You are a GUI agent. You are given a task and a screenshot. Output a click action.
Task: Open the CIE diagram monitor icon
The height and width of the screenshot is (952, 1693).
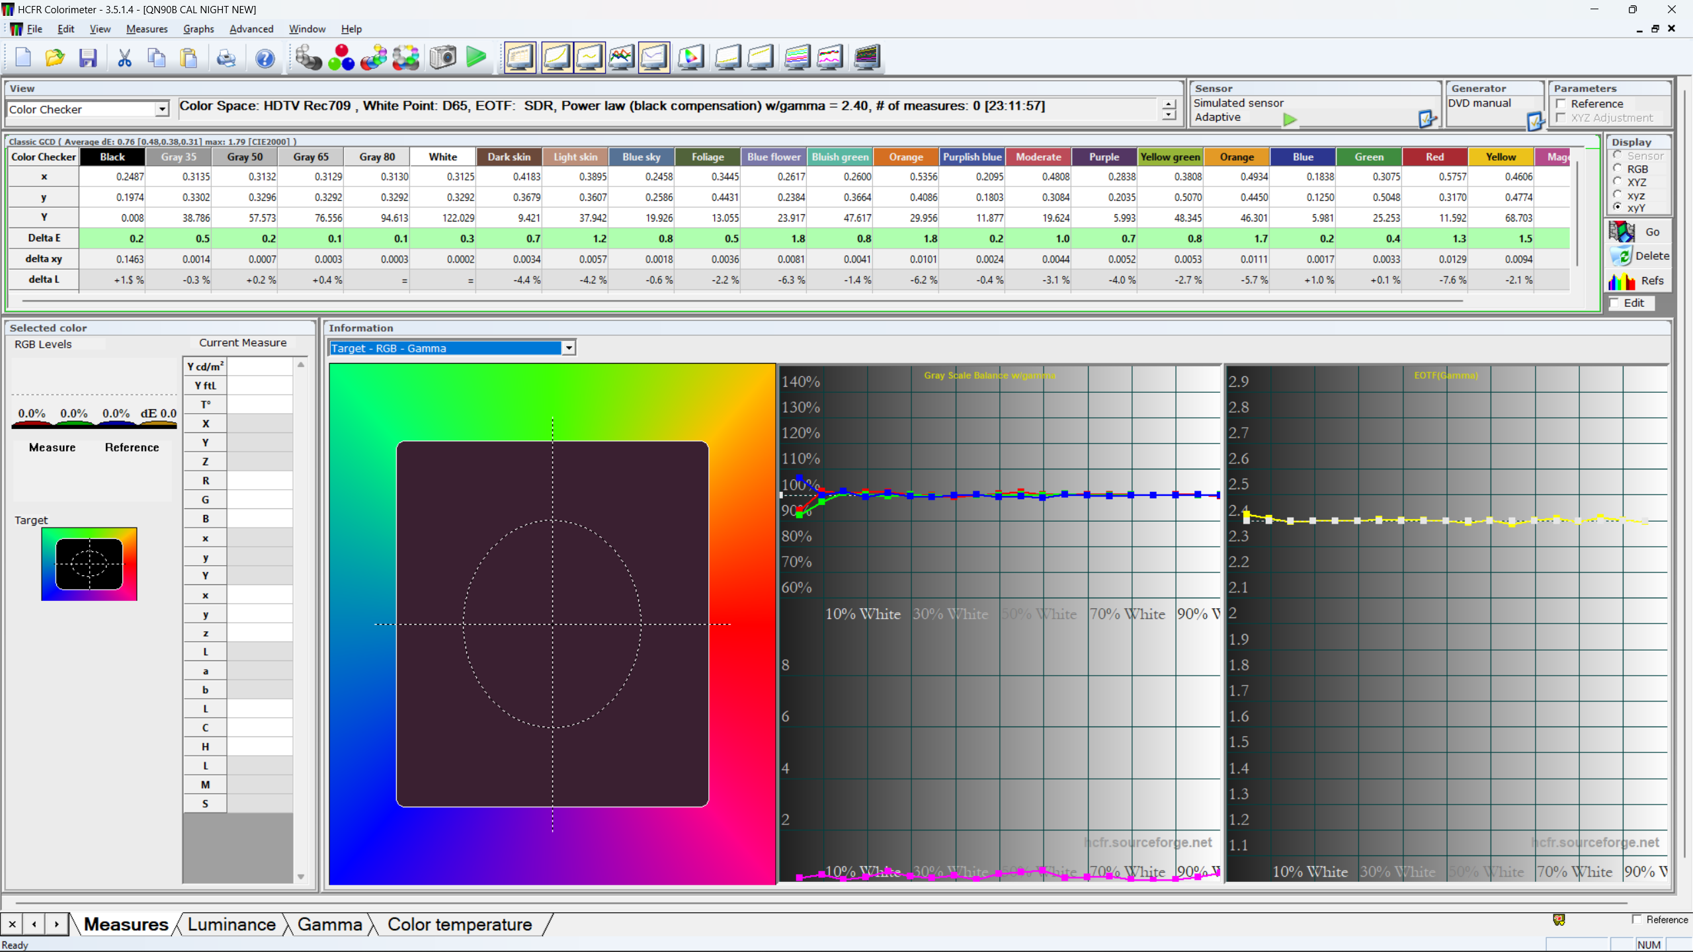(x=690, y=58)
